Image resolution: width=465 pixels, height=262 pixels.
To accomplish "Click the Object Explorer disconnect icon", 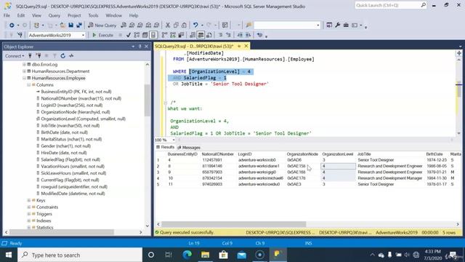I will point(39,56).
